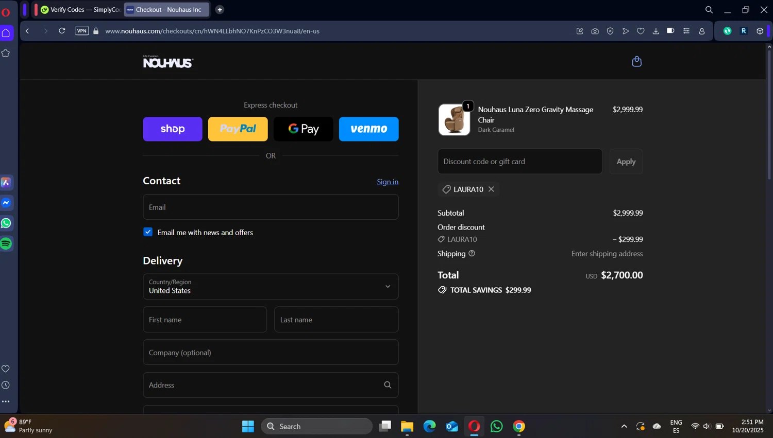773x438 pixels.
Task: Click the Windows taskbar Search box
Action: pyautogui.click(x=316, y=426)
